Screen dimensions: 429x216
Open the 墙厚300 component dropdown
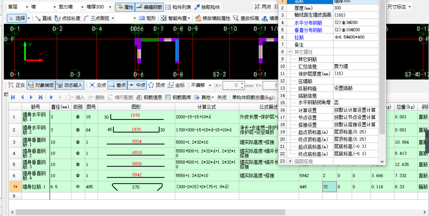click(110, 7)
